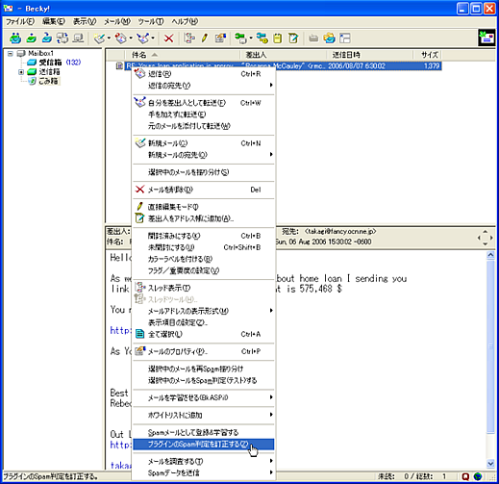Expand the 送信箱 folder node

coord(21,72)
